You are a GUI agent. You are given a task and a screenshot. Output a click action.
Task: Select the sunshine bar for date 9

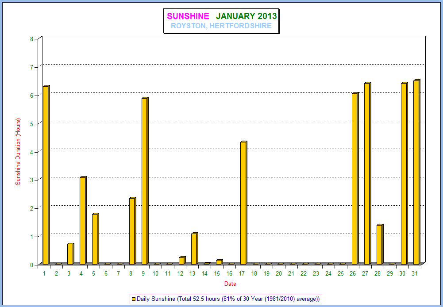[145, 181]
